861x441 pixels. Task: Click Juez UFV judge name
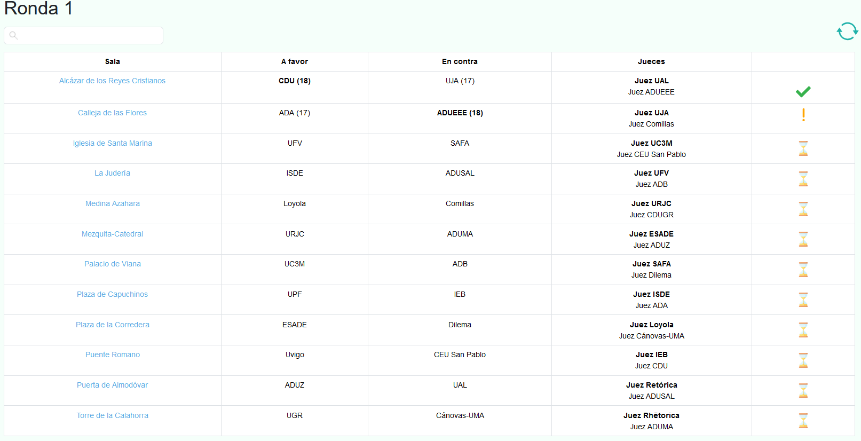pyautogui.click(x=651, y=173)
